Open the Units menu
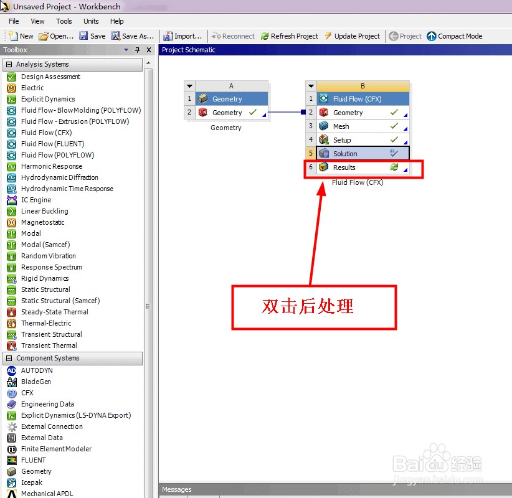The image size is (512, 498). [91, 21]
